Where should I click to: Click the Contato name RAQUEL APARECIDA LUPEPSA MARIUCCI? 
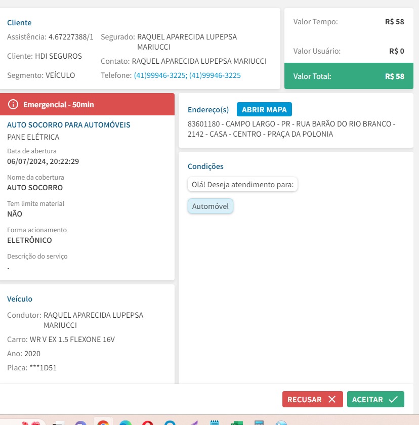[x=199, y=61]
